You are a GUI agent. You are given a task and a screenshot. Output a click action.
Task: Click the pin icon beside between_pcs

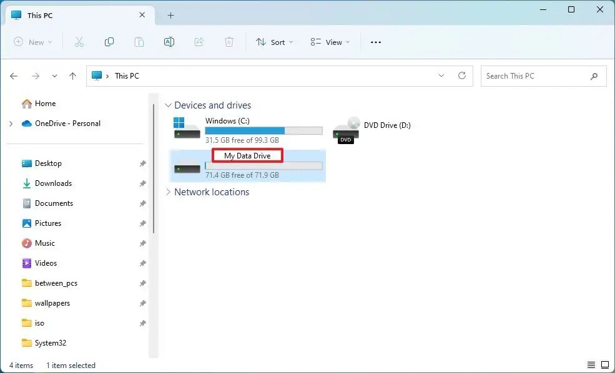143,284
